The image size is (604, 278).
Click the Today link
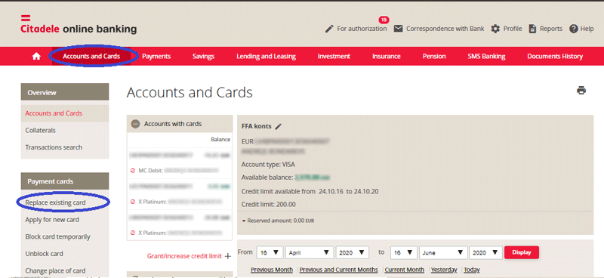pyautogui.click(x=471, y=270)
